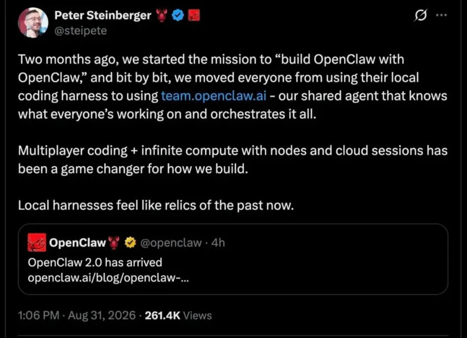Click the 4h timestamp of quoted post

click(x=218, y=243)
